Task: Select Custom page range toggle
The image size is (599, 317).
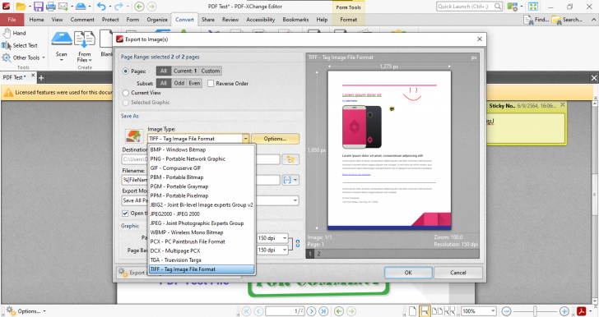Action: click(x=210, y=71)
